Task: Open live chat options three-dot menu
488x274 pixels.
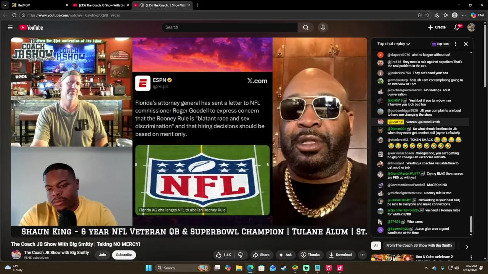Action: (x=456, y=44)
